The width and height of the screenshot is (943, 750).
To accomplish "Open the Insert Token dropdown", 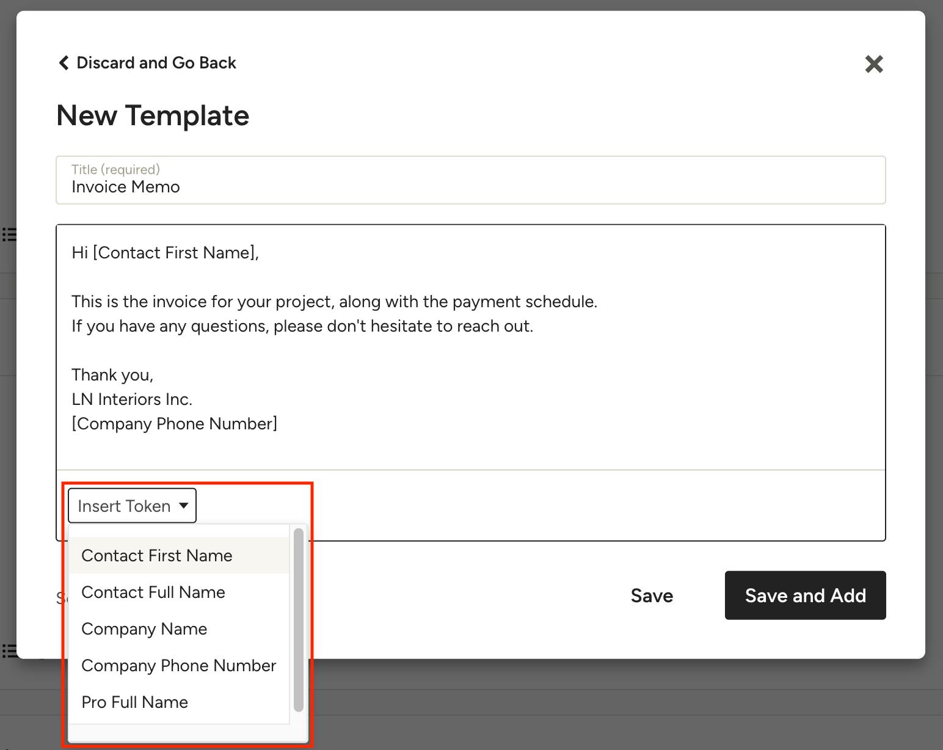I will 132,506.
